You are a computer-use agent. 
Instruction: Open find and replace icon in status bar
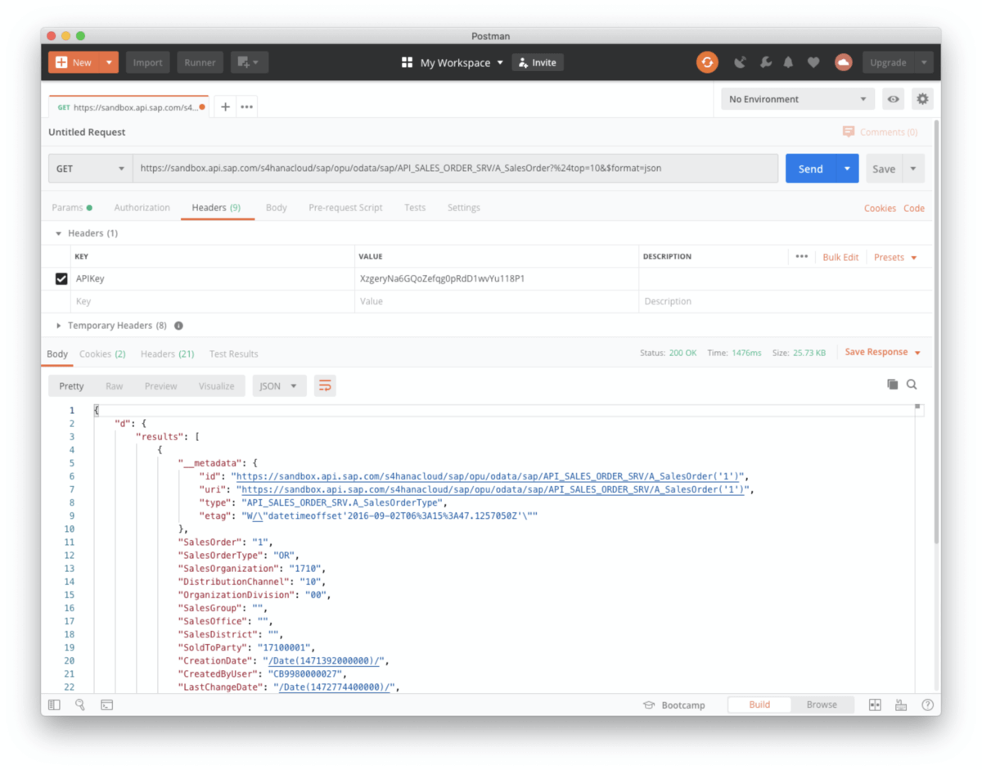(80, 705)
